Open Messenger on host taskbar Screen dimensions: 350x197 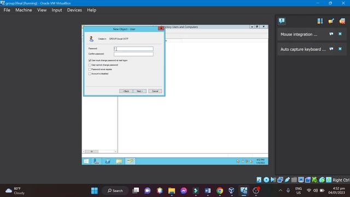(184, 190)
